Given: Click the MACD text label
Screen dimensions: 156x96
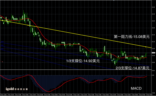Looking at the screenshot, I should coord(136,88).
